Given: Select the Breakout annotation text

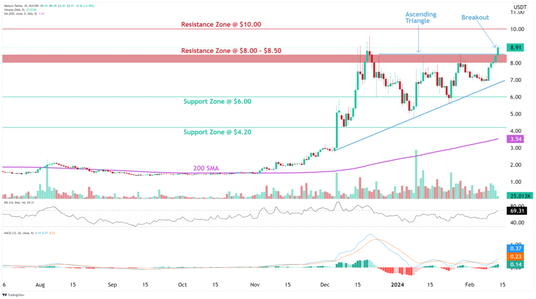Looking at the screenshot, I should [475, 17].
